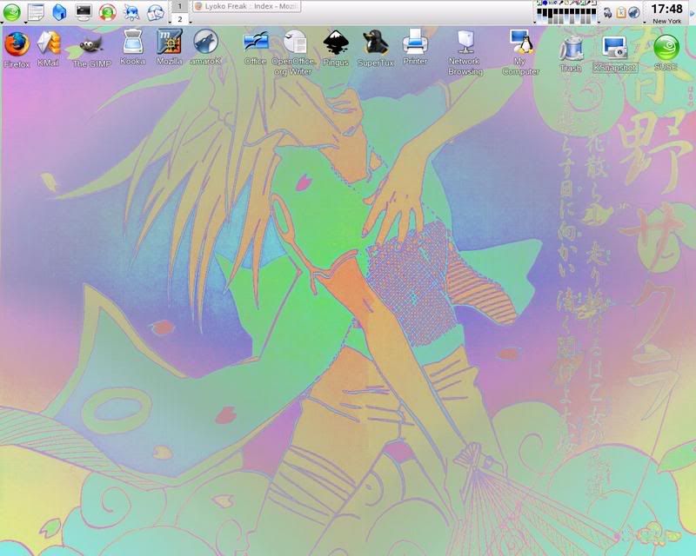This screenshot has width=696, height=556.
Task: Select the KSnapshot desktop icon
Action: click(615, 54)
